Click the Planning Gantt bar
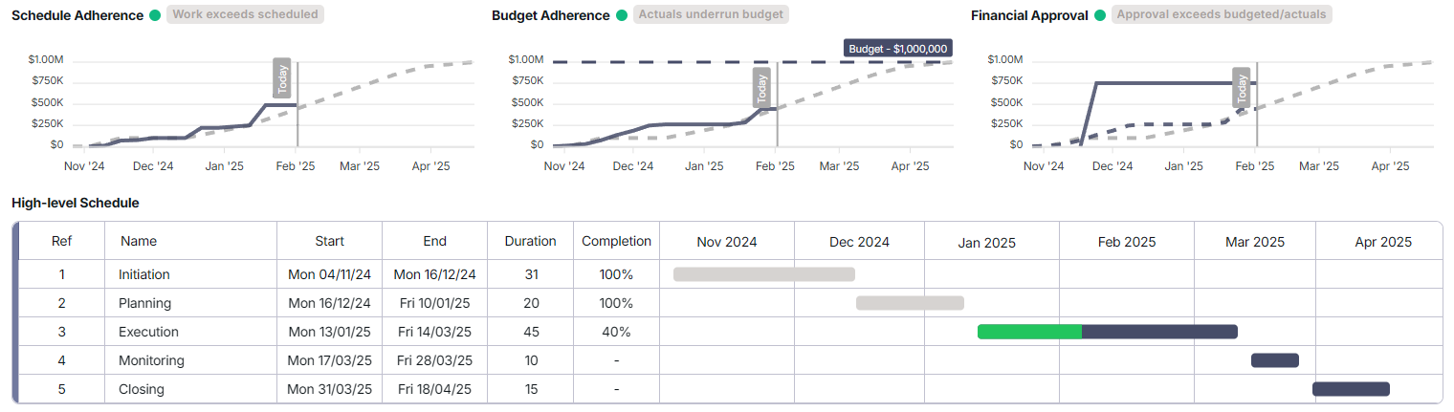The width and height of the screenshot is (1454, 412). pos(910,303)
